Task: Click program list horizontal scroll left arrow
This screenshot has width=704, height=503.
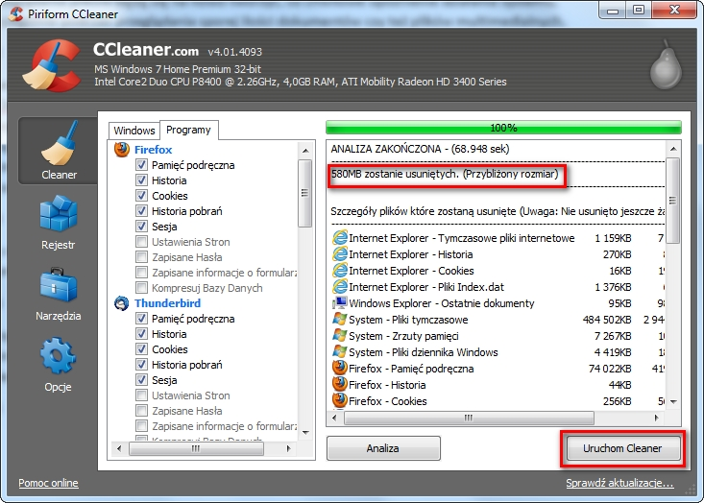Action: click(x=118, y=448)
